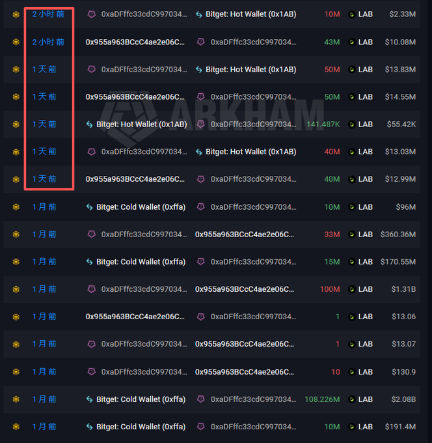Click the green 141.487K amount
Image resolution: width=432 pixels, height=443 pixels.
[x=323, y=124]
